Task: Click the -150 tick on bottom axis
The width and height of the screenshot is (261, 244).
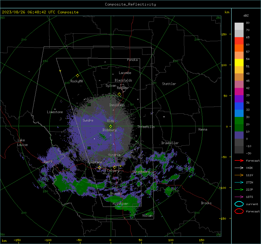Action: pos(17,240)
